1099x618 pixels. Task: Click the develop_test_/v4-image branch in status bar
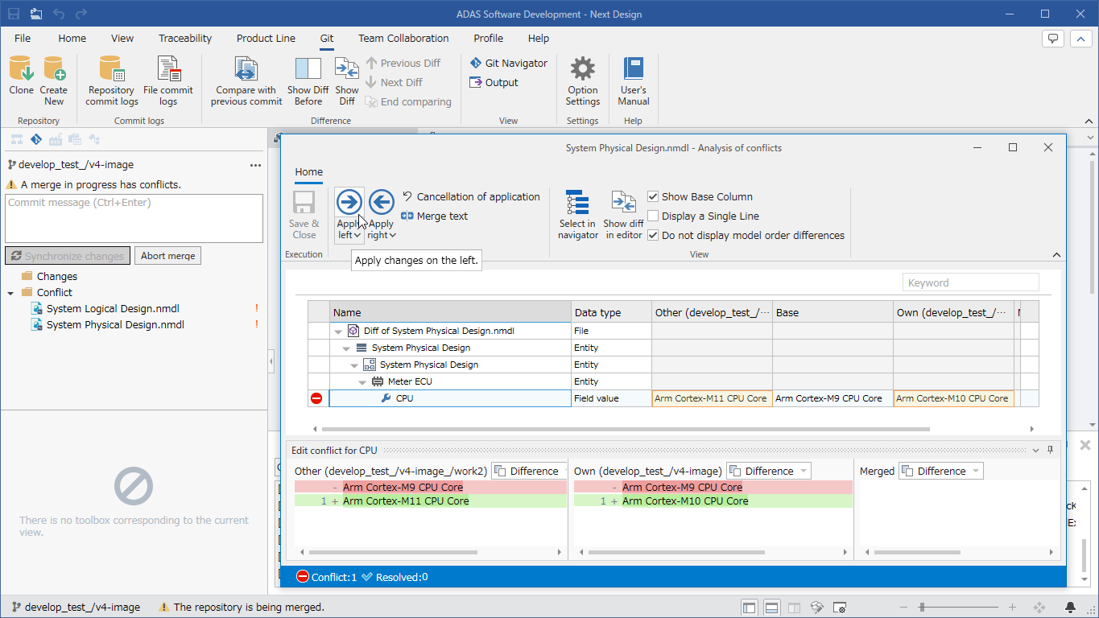(75, 608)
